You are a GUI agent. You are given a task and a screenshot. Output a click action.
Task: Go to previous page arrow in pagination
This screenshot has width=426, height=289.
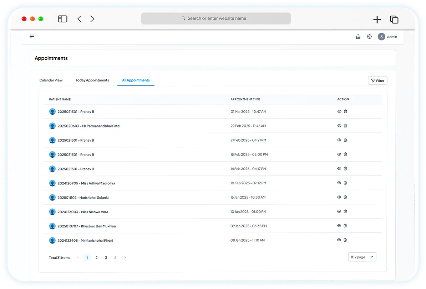pyautogui.click(x=78, y=258)
